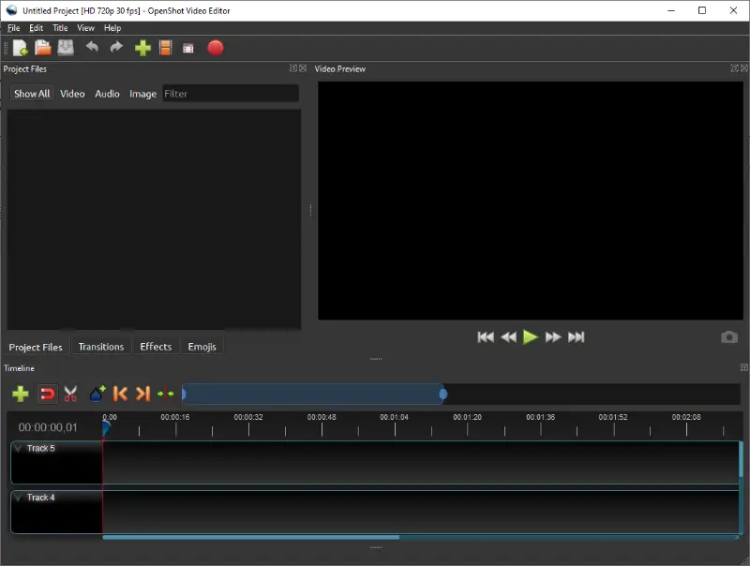
Task: Click the left handle of timeline zoom slider
Action: point(184,394)
